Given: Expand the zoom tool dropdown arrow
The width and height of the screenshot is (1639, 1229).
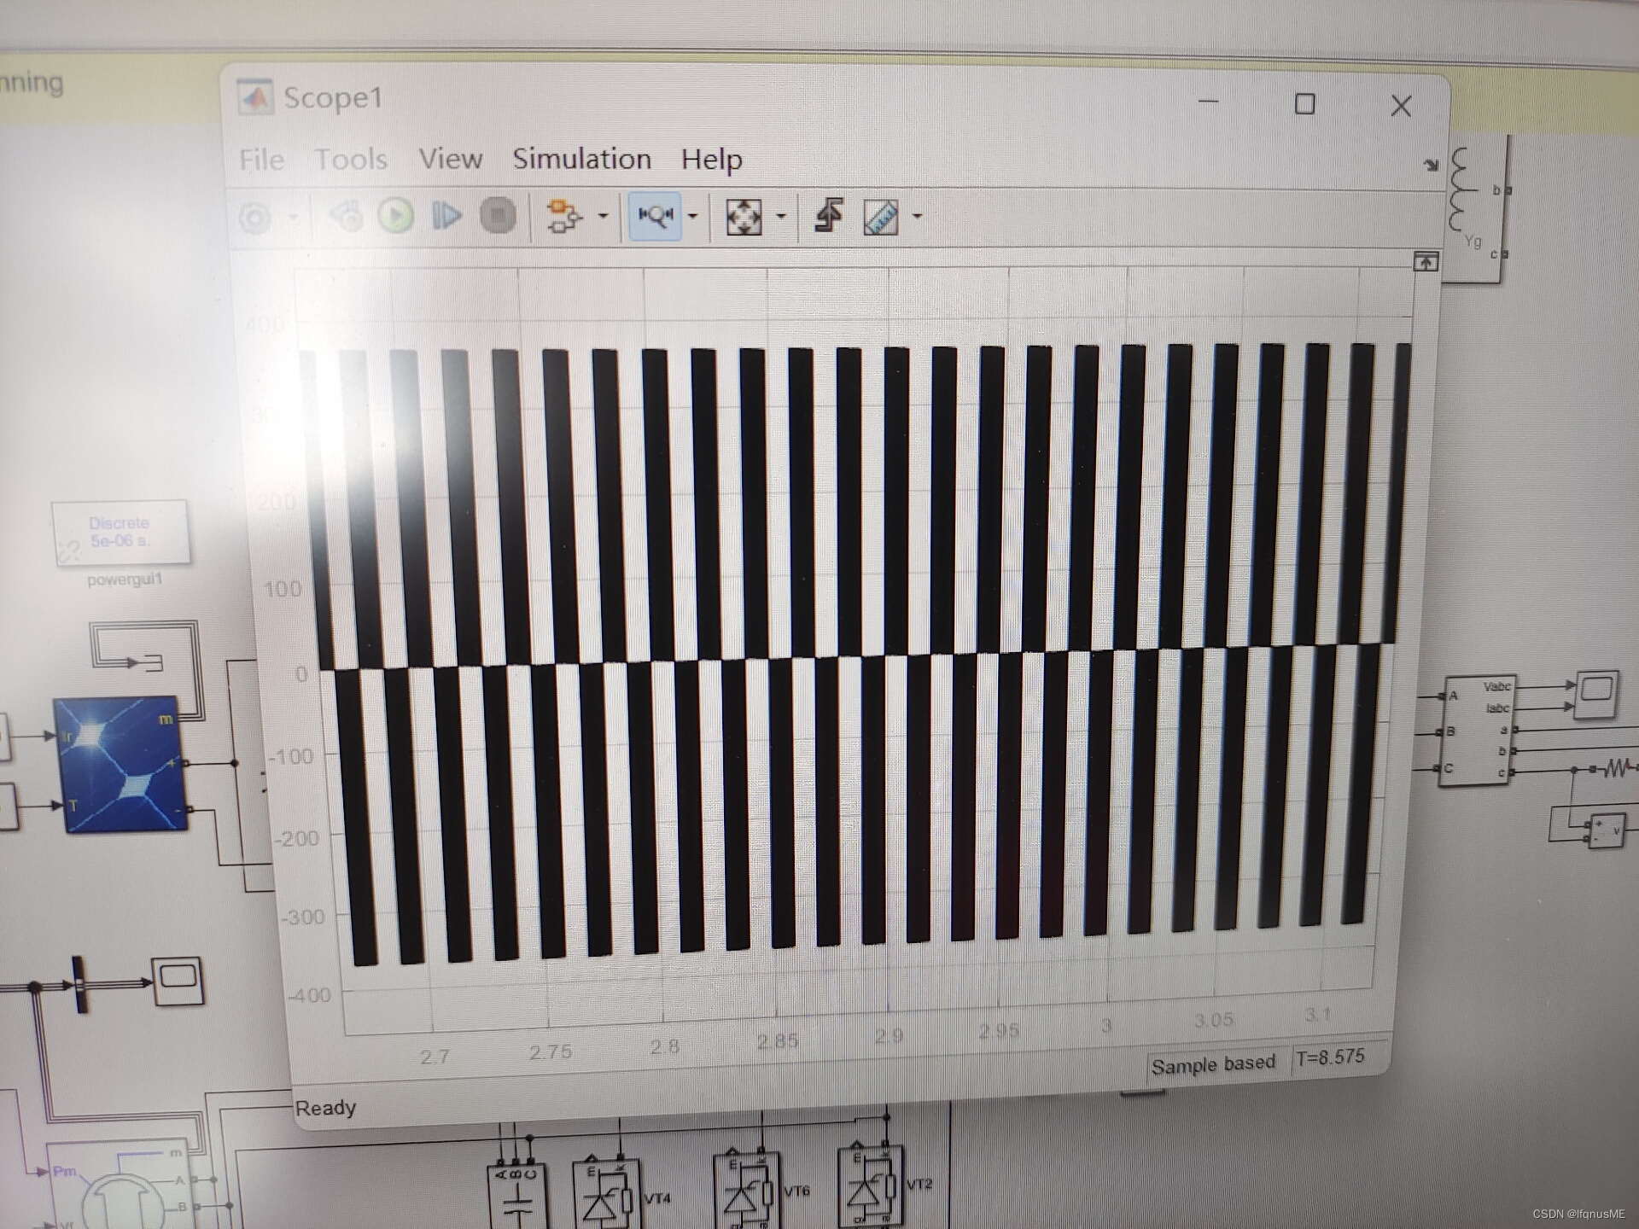Looking at the screenshot, I should point(692,216).
